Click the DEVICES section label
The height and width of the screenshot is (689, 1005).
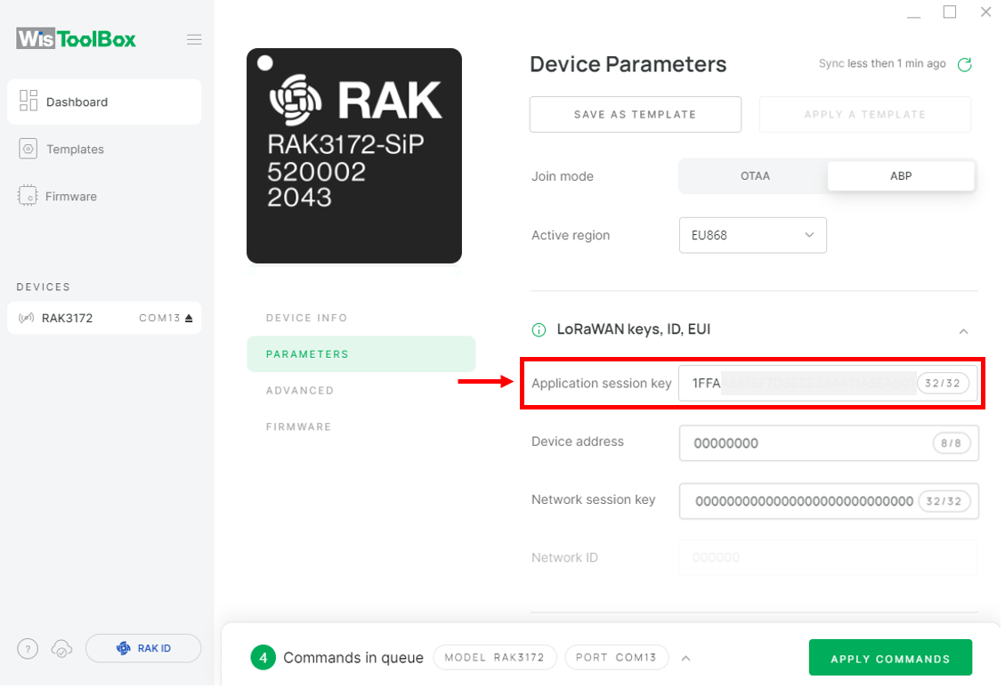[x=44, y=288]
